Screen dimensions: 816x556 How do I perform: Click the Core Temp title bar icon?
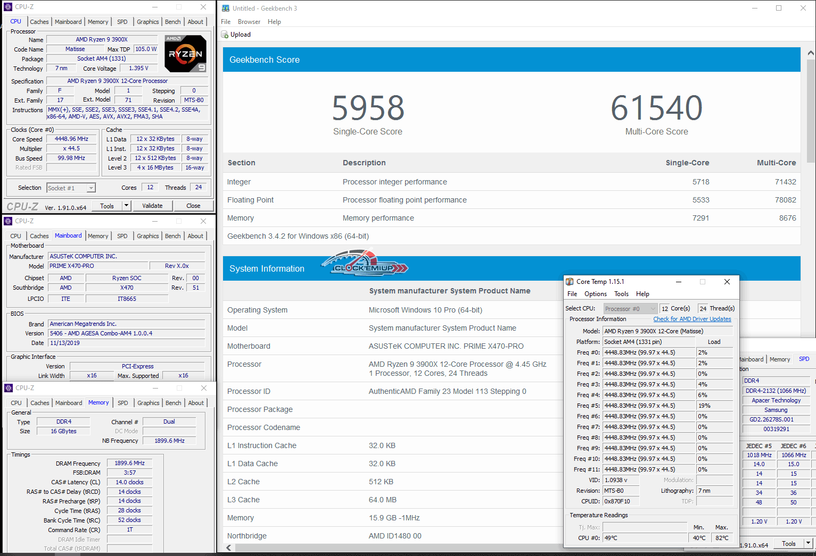click(570, 282)
